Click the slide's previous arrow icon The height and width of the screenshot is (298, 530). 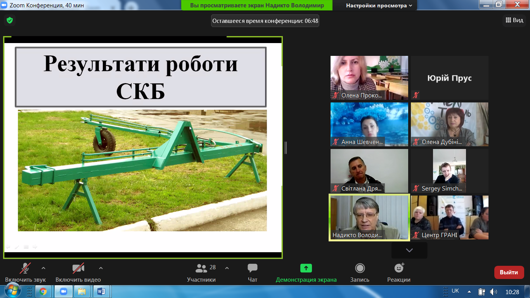(x=8, y=246)
